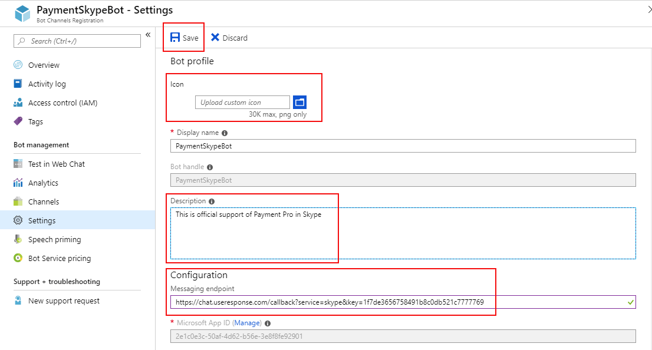Click the "Bot management" section label
Viewport: 652px width, 350px height.
click(x=41, y=145)
